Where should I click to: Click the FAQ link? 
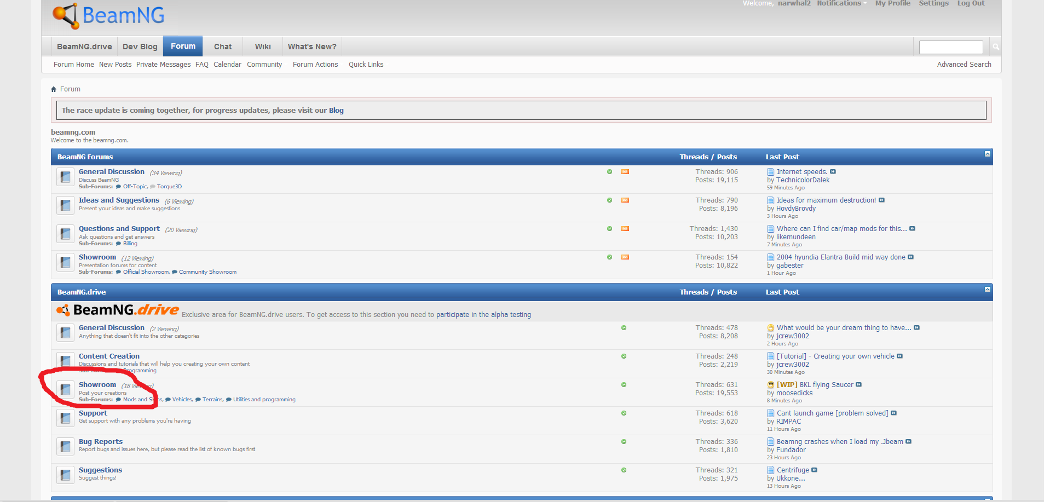[202, 65]
